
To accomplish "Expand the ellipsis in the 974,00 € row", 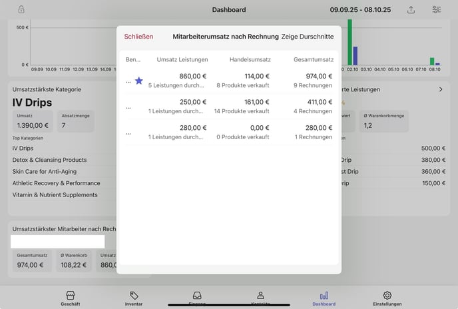I will (128, 81).
